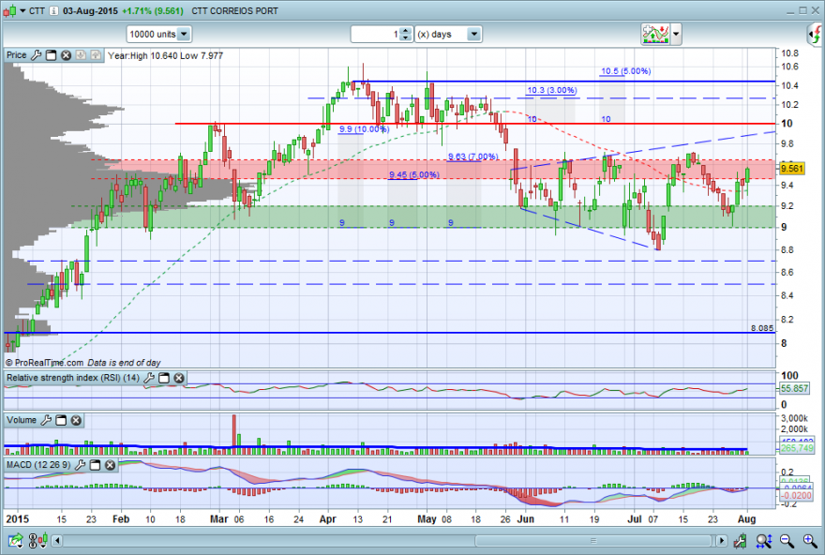This screenshot has height=555, width=825.
Task: Open the 10000 units dropdown
Action: coord(184,34)
